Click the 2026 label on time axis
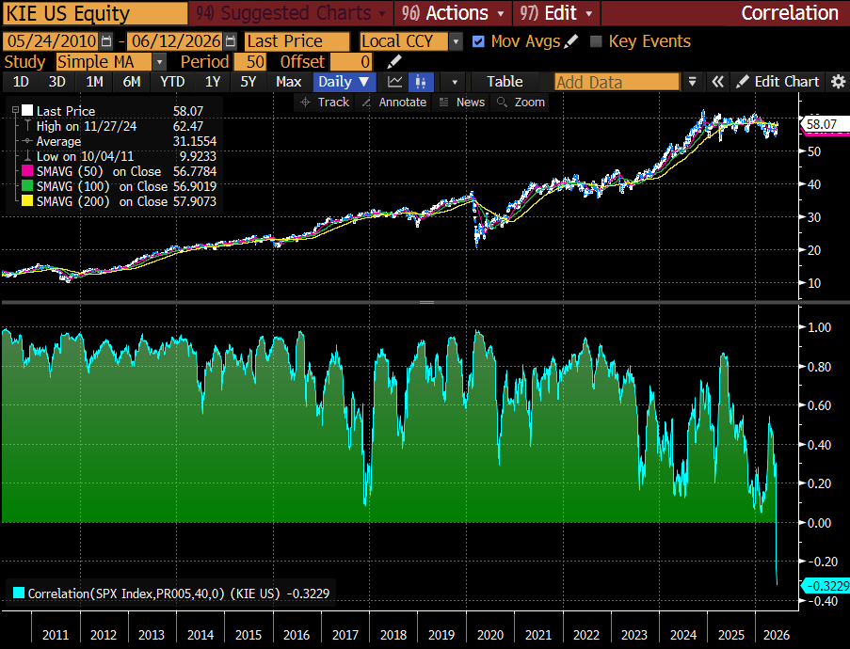Viewport: 850px width, 649px height. pyautogui.click(x=777, y=635)
